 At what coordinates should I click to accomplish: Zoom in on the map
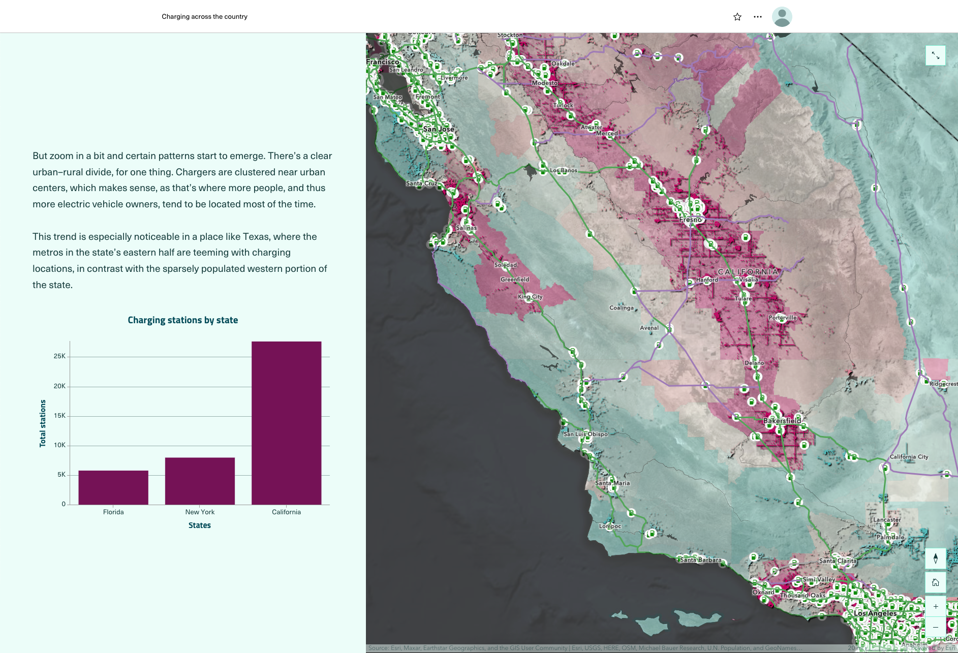[x=935, y=606]
